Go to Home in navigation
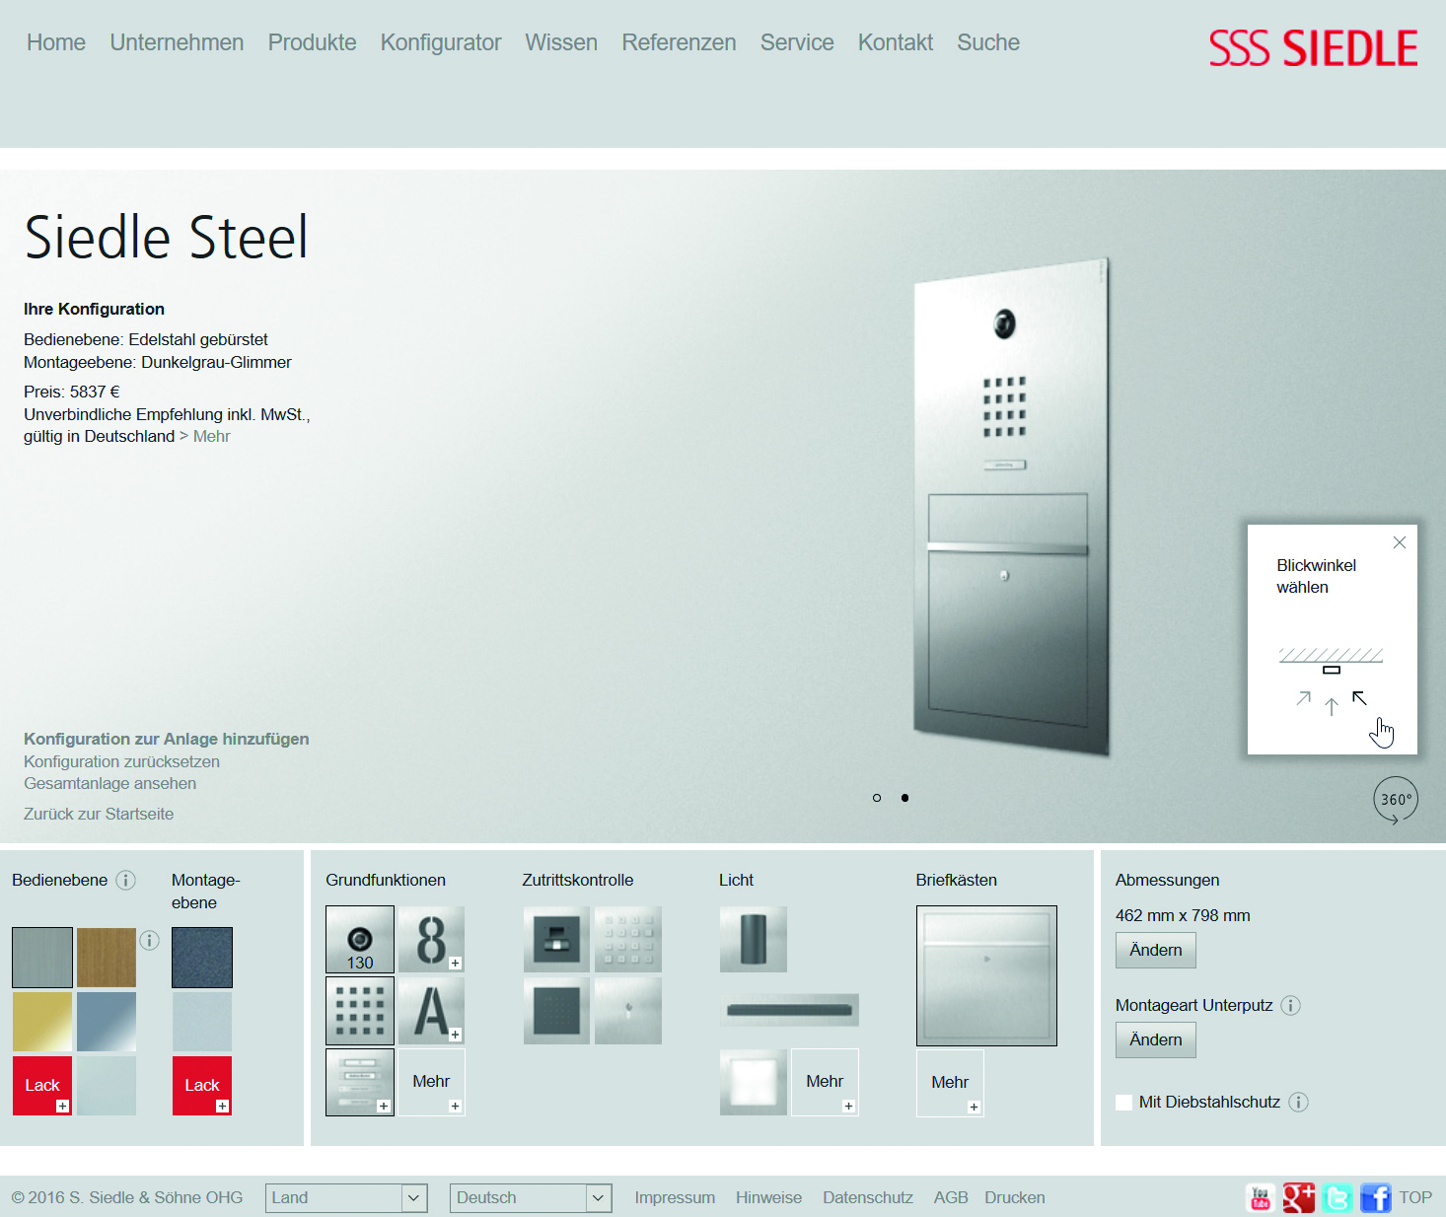 coord(56,42)
